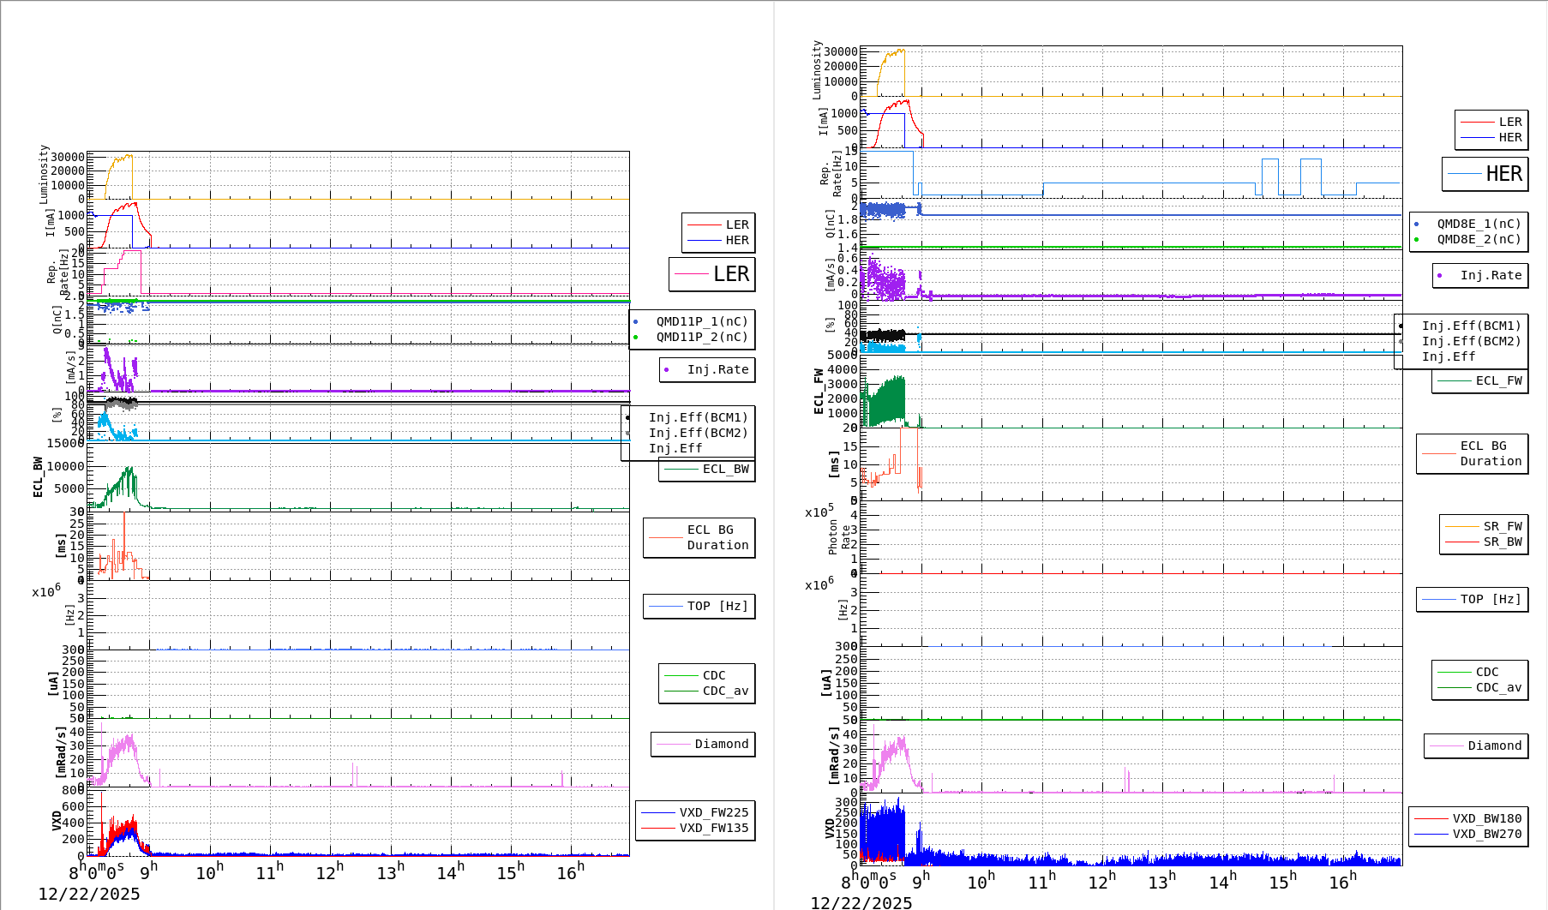Select the QMD11P_1(nC) legend entry
Screen dimensions: 1548x910
tap(701, 321)
